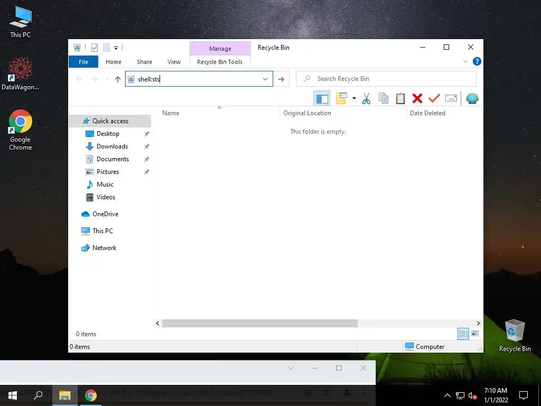Click the Paste clipboard icon

[x=400, y=99]
